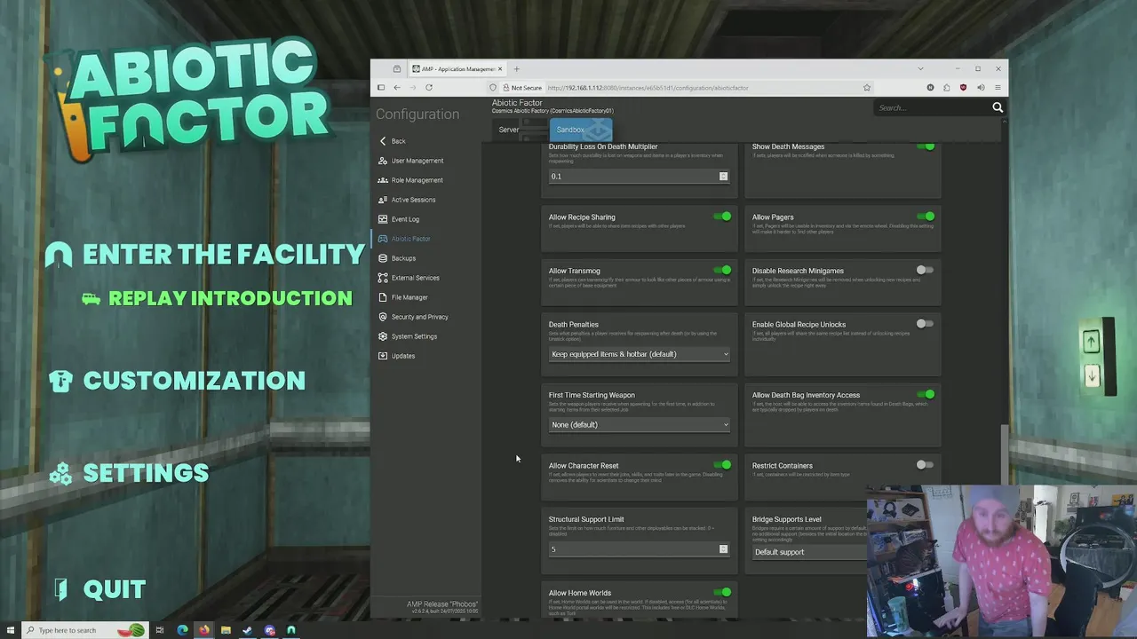Open File Manager section
The width and height of the screenshot is (1137, 639).
point(409,297)
